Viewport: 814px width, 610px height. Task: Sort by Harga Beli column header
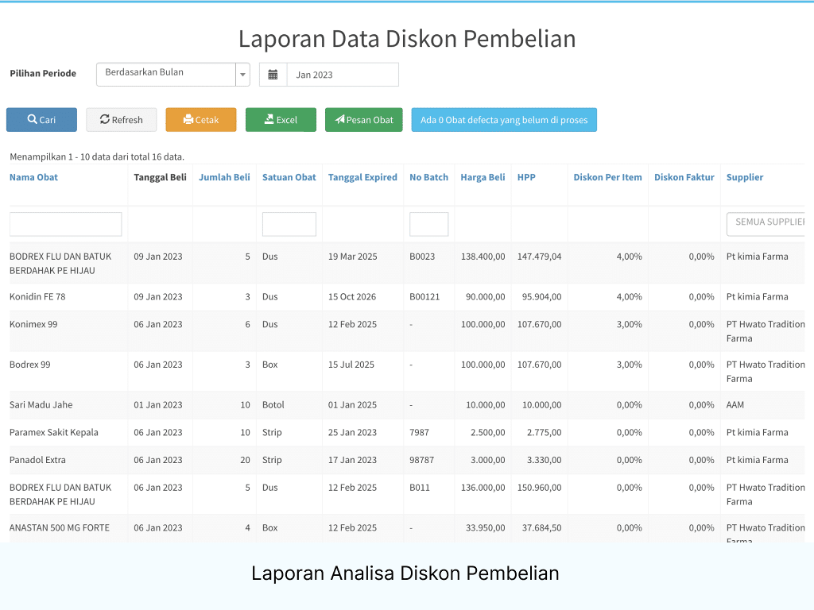pos(483,177)
